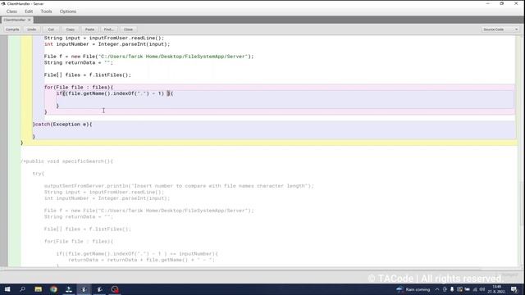Click the 'String input = inputFromUser.readLine();' line at top
This screenshot has height=295, width=525.
[104, 39]
